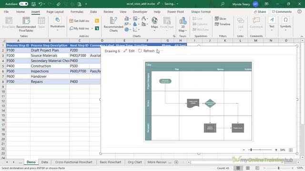
Task: Open the My Add-ins dropdown
Action: click(92, 28)
